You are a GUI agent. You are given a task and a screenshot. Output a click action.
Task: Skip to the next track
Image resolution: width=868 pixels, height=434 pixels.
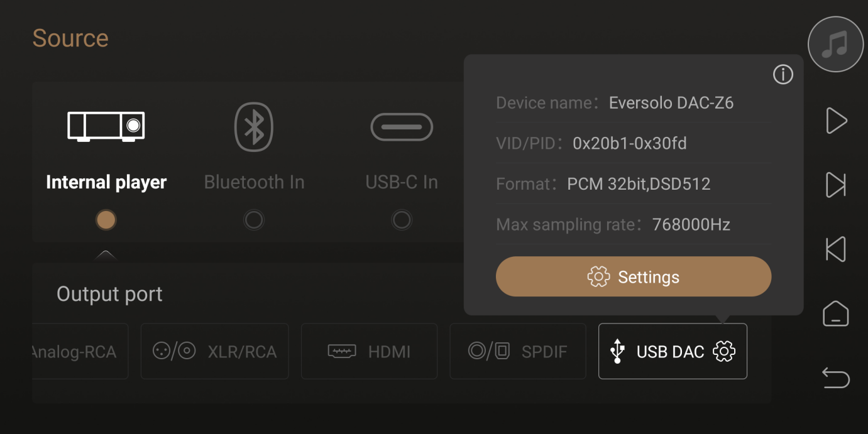[x=835, y=185]
